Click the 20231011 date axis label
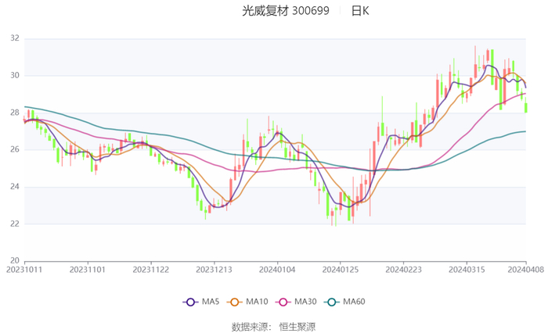The width and height of the screenshot is (548, 333). point(24,270)
